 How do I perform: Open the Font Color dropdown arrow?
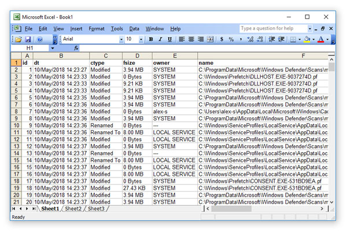pos(327,40)
